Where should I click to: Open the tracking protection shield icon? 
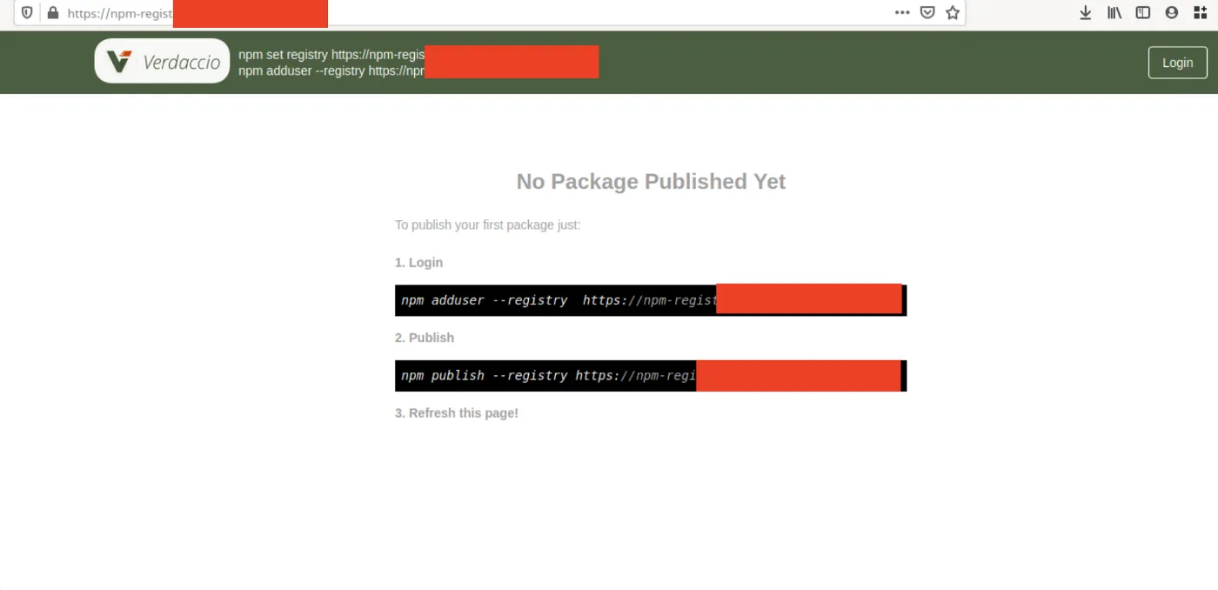coord(27,13)
